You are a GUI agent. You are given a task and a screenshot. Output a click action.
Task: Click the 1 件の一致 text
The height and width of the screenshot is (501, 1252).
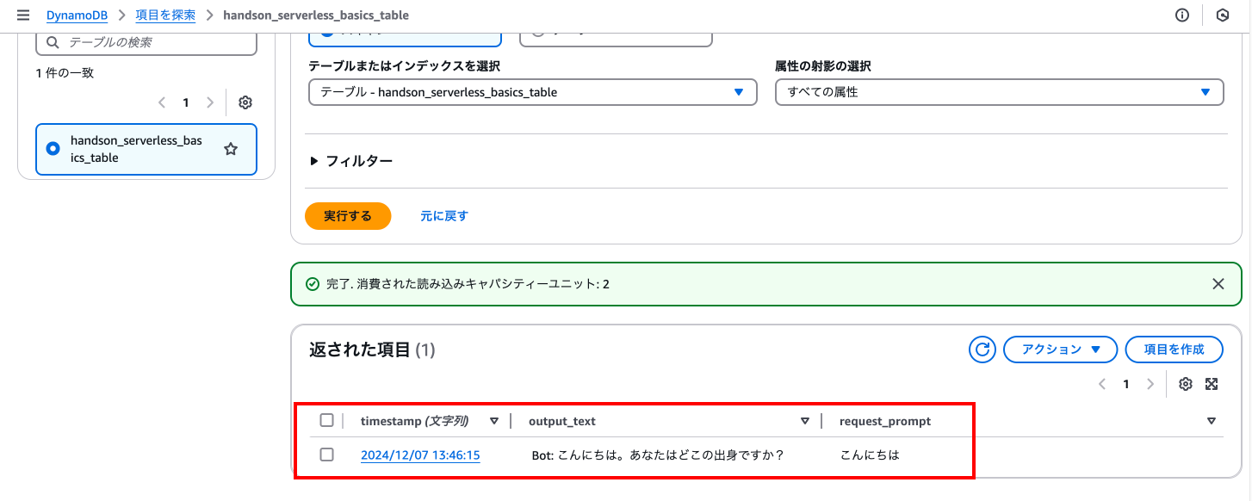[x=65, y=73]
